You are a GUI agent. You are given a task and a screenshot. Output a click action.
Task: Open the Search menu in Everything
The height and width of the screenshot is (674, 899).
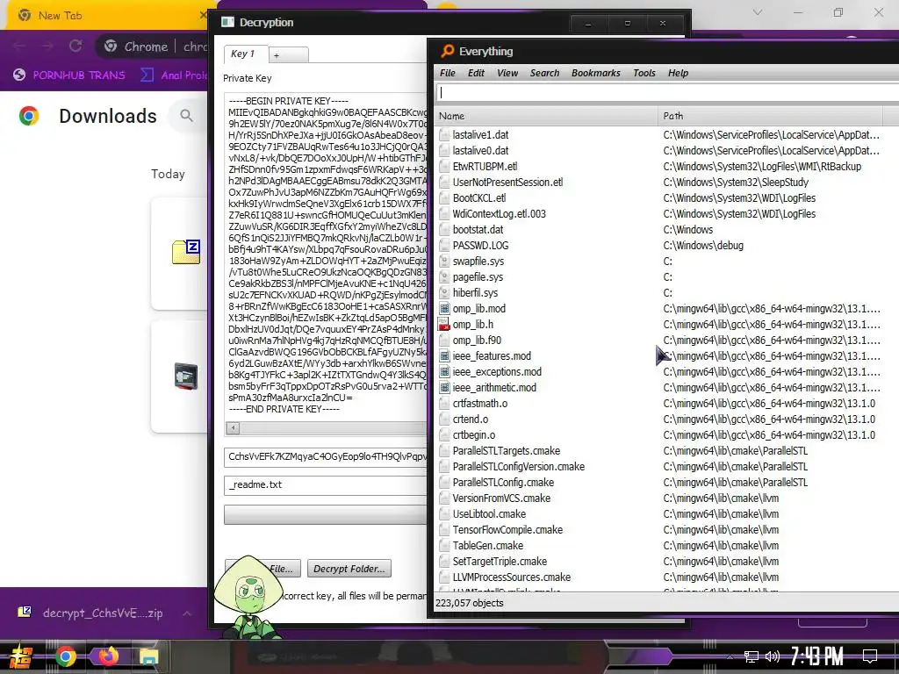pyautogui.click(x=544, y=73)
